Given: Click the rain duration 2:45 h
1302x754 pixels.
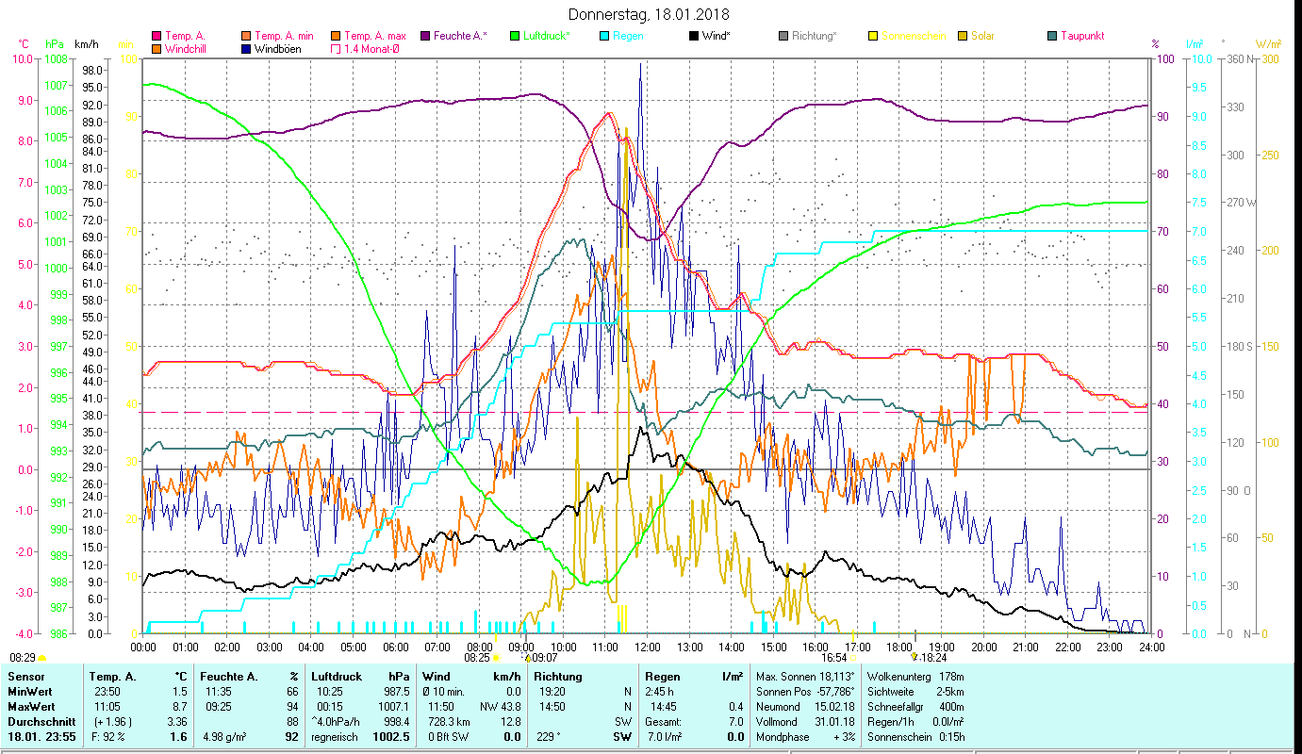Looking at the screenshot, I should [660, 691].
